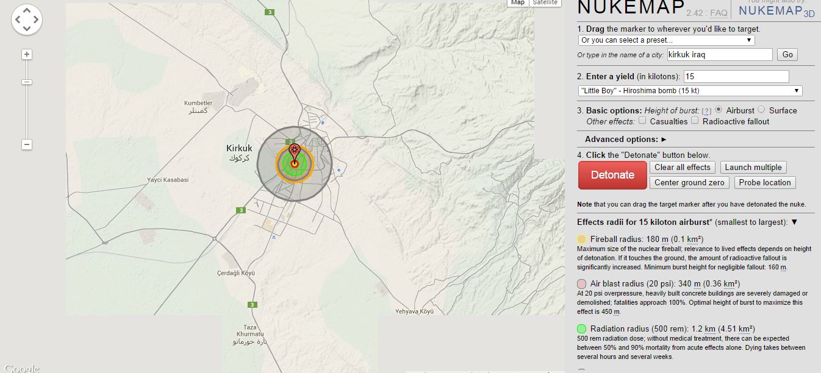
Task: Zoom out with the minus button
Action: [27, 144]
